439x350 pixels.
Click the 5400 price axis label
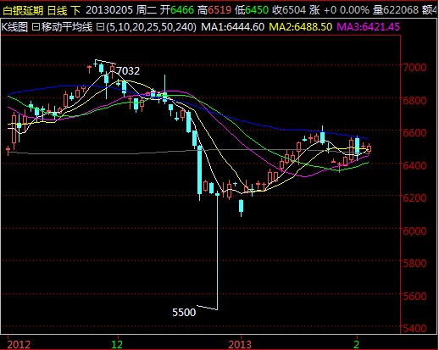pyautogui.click(x=414, y=329)
